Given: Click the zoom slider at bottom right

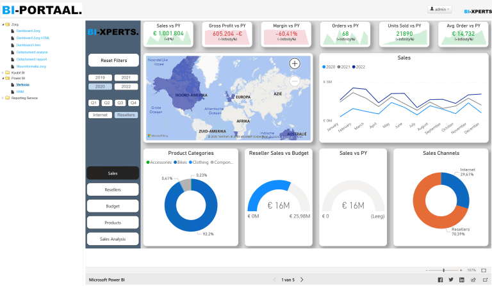Looking at the screenshot, I should [x=444, y=270].
